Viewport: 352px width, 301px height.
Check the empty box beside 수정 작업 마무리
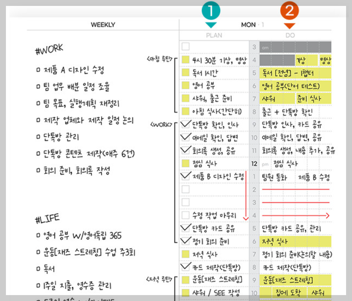point(185,215)
